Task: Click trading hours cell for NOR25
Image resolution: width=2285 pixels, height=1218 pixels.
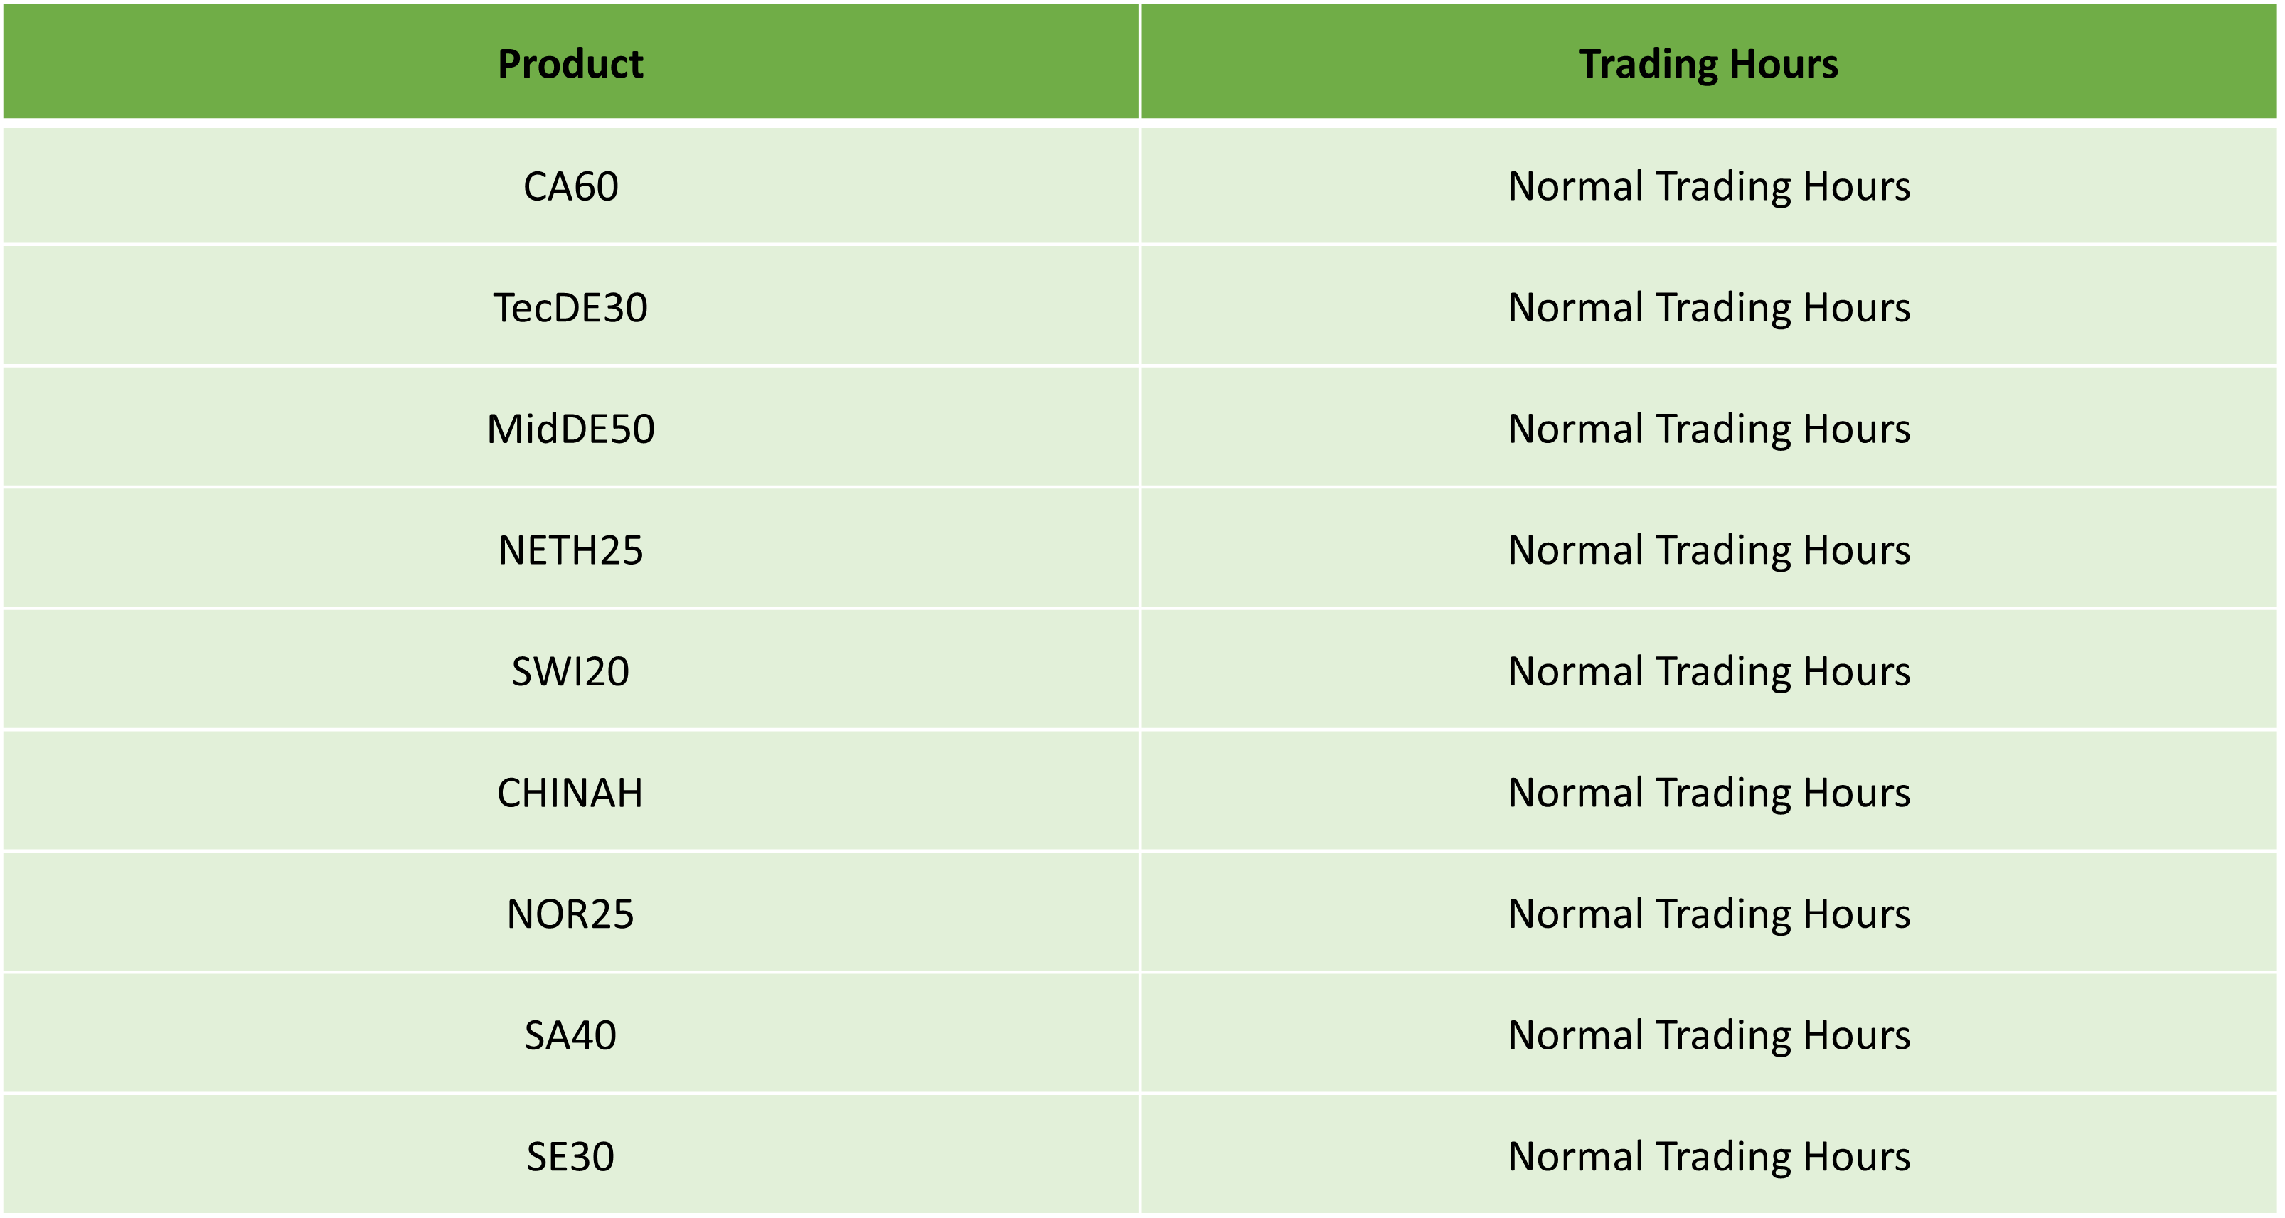Action: pos(1708,914)
